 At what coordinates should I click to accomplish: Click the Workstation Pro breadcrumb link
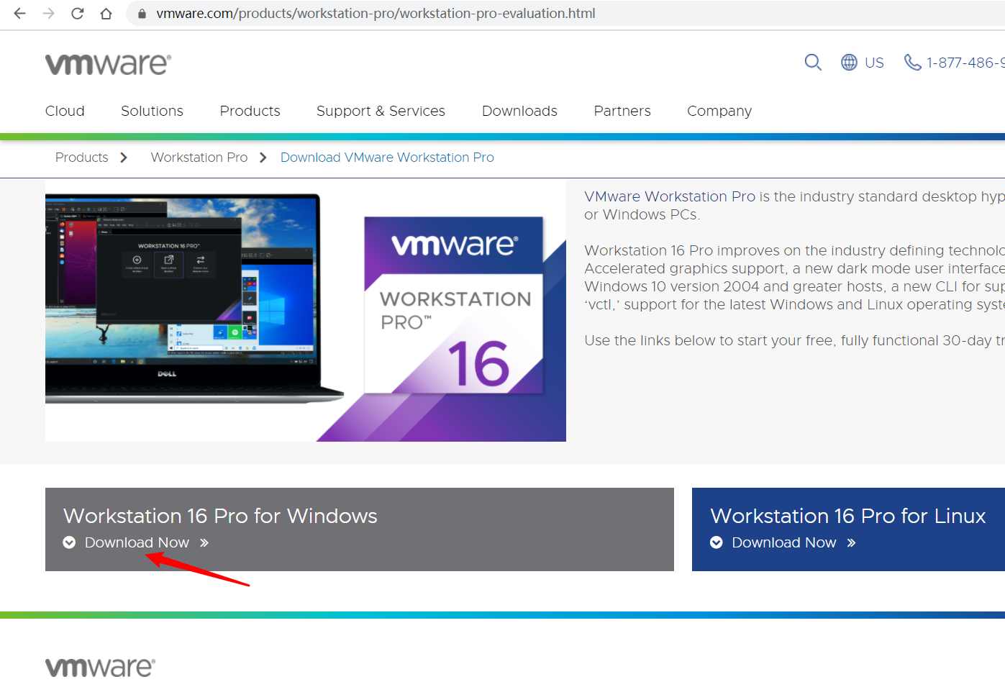(199, 157)
